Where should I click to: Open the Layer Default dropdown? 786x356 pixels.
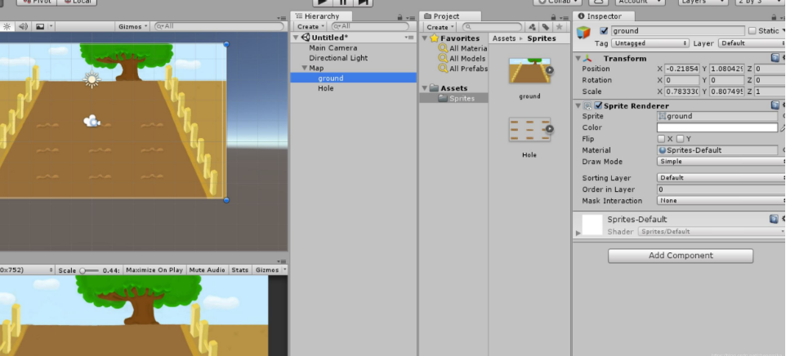pyautogui.click(x=752, y=43)
